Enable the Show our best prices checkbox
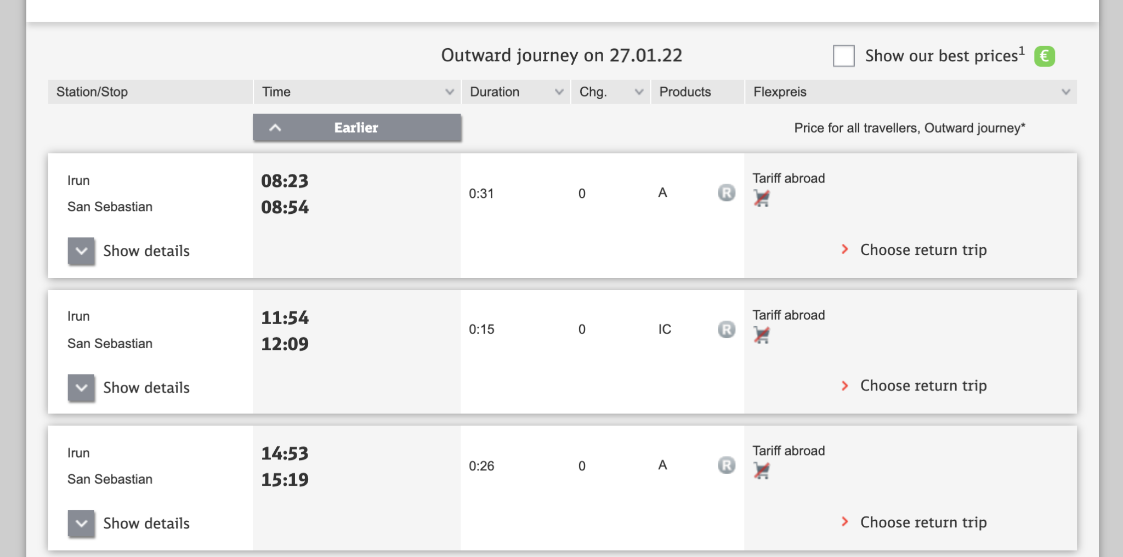1123x557 pixels. tap(843, 56)
